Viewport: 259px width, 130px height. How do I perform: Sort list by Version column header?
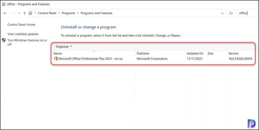pyautogui.click(x=233, y=53)
